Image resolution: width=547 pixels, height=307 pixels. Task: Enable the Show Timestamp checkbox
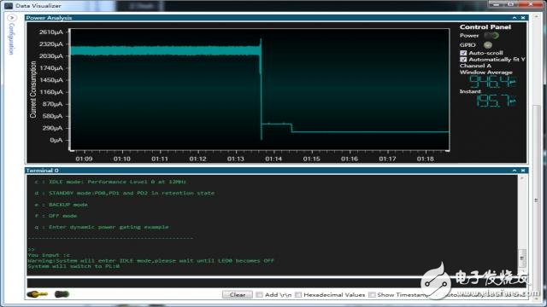[x=372, y=295]
